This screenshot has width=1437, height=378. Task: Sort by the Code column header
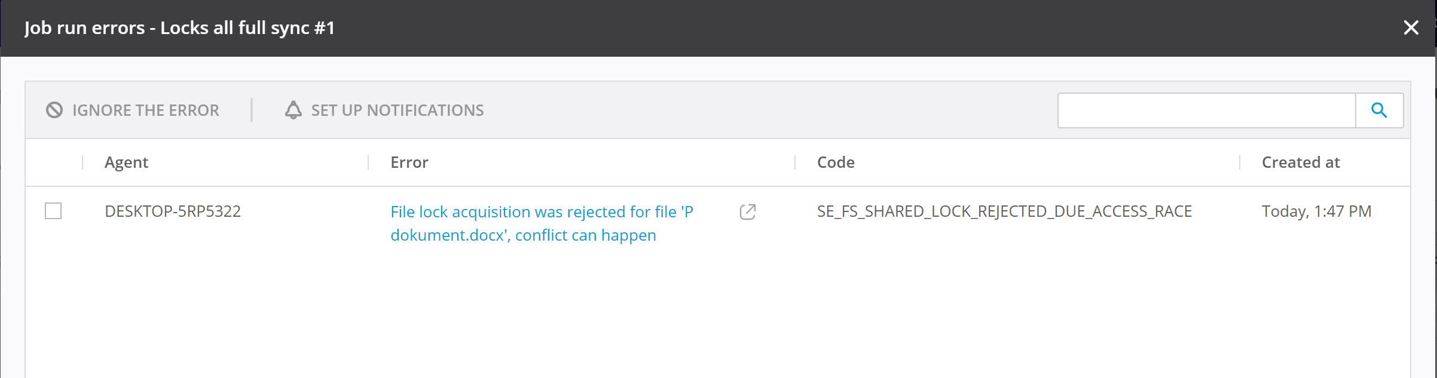(x=836, y=162)
